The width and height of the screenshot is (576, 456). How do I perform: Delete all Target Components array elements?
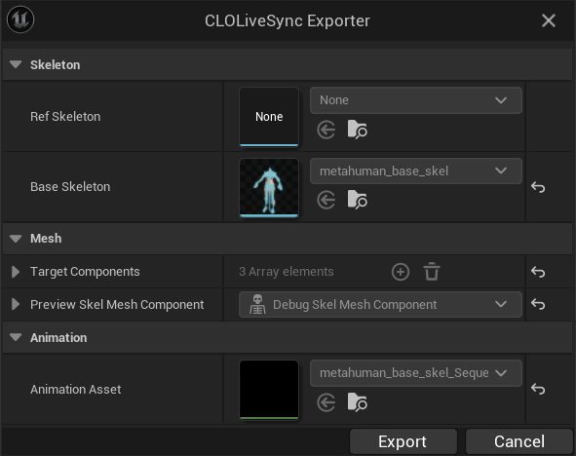point(432,272)
